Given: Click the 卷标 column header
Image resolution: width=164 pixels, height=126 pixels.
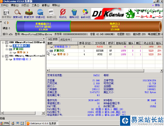Looking at the screenshot, I should tap(62, 43).
